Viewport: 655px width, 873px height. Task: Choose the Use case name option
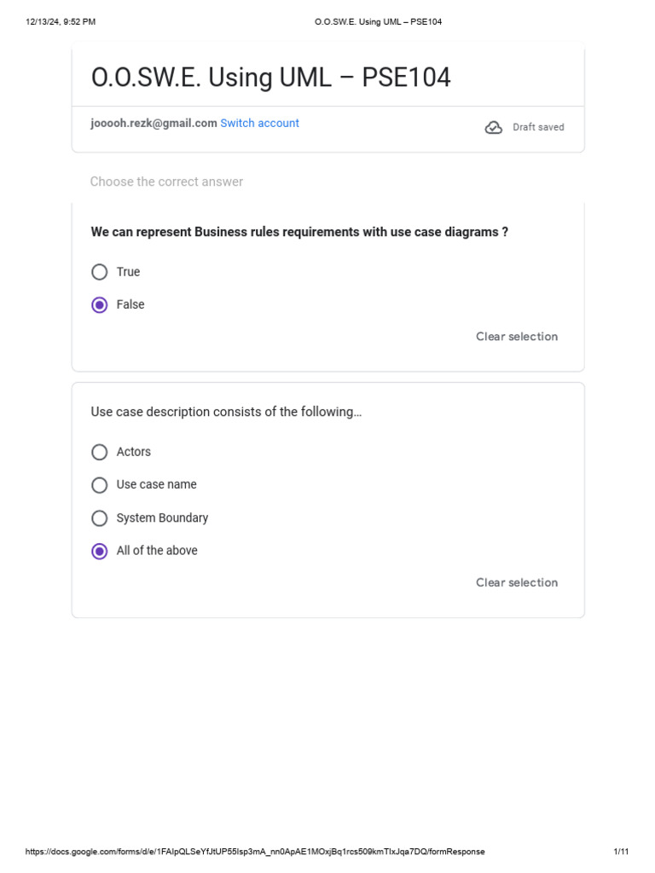click(100, 485)
